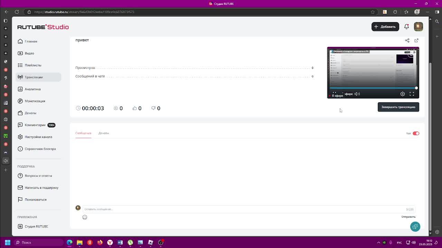Switch to the Сообщения tab
442x248 pixels.
pyautogui.click(x=83, y=133)
